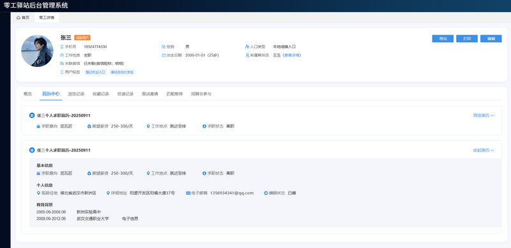Viewport: 511px width, 248px height.
Task: Click the 导出 button
Action: 443,38
